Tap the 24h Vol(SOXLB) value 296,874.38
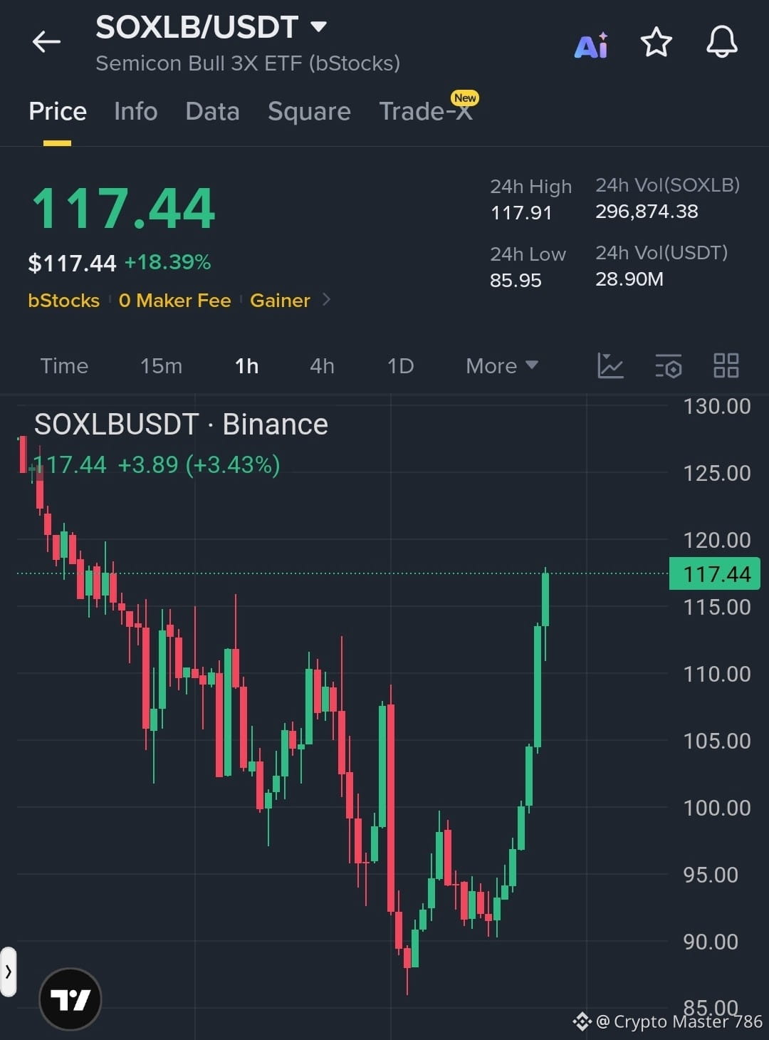 pyautogui.click(x=647, y=211)
